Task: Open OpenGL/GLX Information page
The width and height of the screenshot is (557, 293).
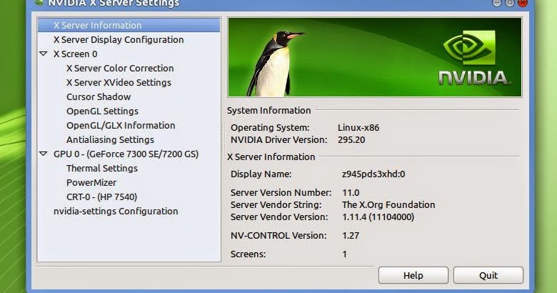Action: tap(121, 126)
